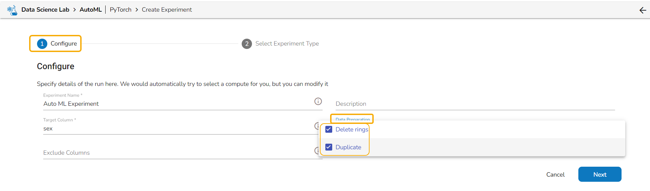This screenshot has height=191, width=650.
Task: Open the PyTorch breadcrumb link
Action: (x=120, y=10)
